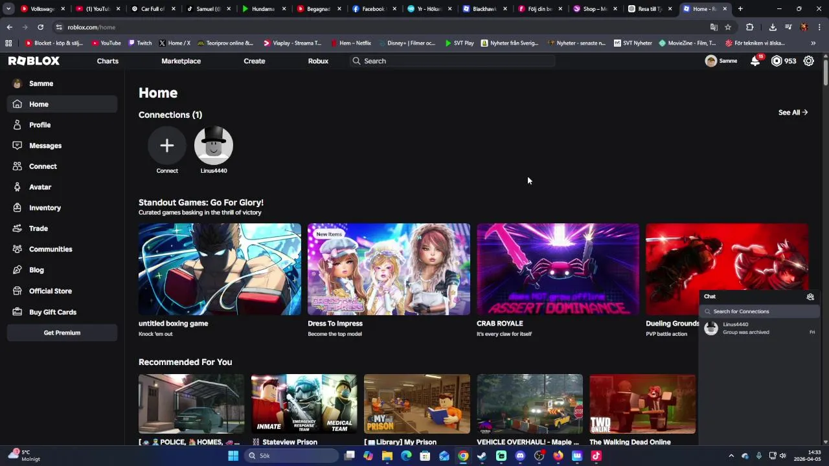Open Discord from the Windows taskbar

click(x=520, y=456)
